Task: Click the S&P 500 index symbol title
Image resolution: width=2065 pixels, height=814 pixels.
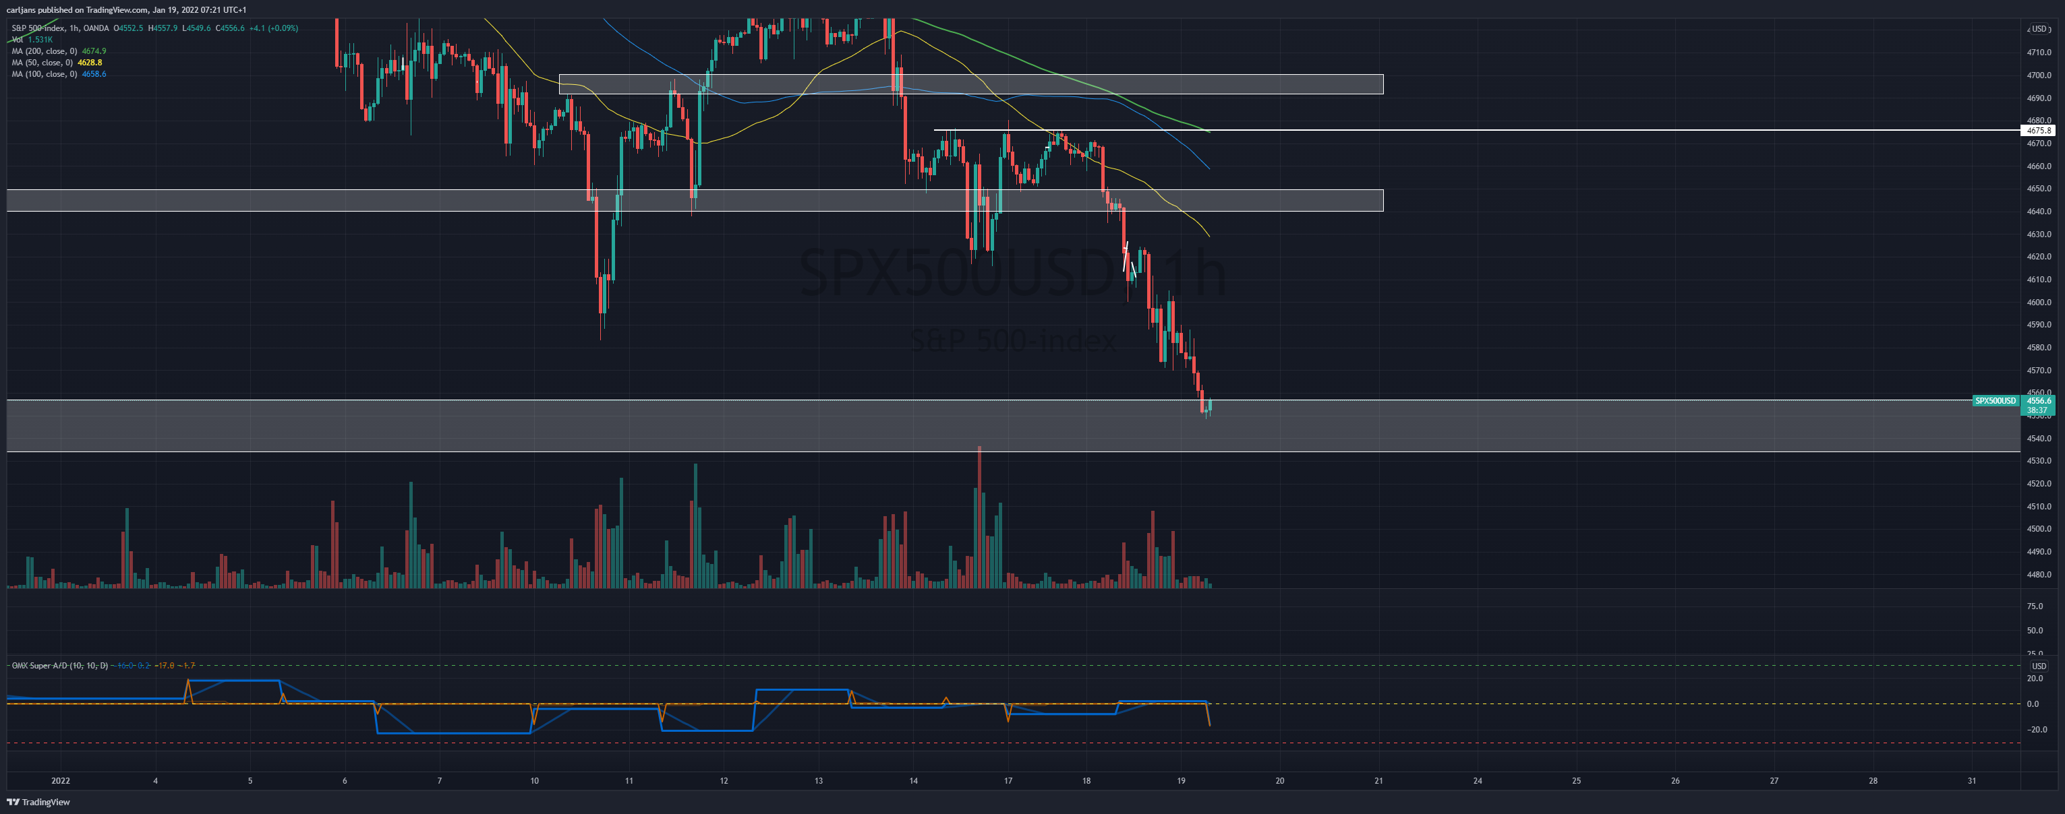Action: (60, 28)
